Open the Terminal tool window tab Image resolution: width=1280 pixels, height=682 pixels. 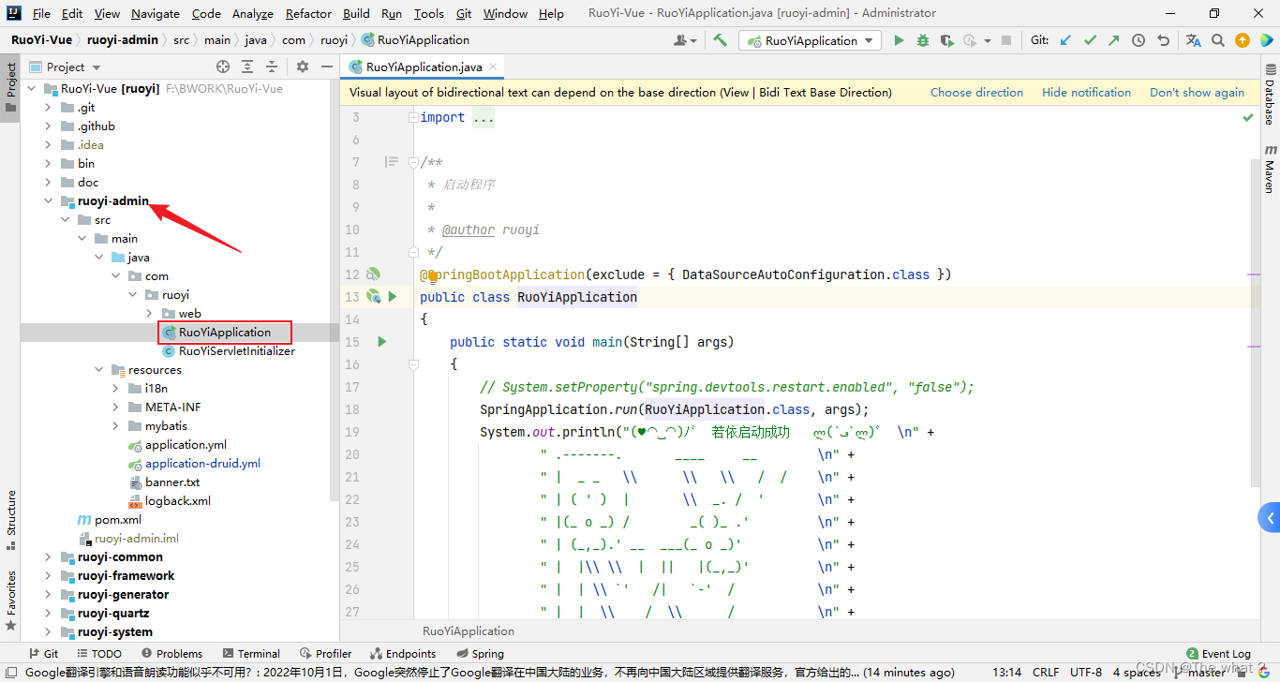251,654
